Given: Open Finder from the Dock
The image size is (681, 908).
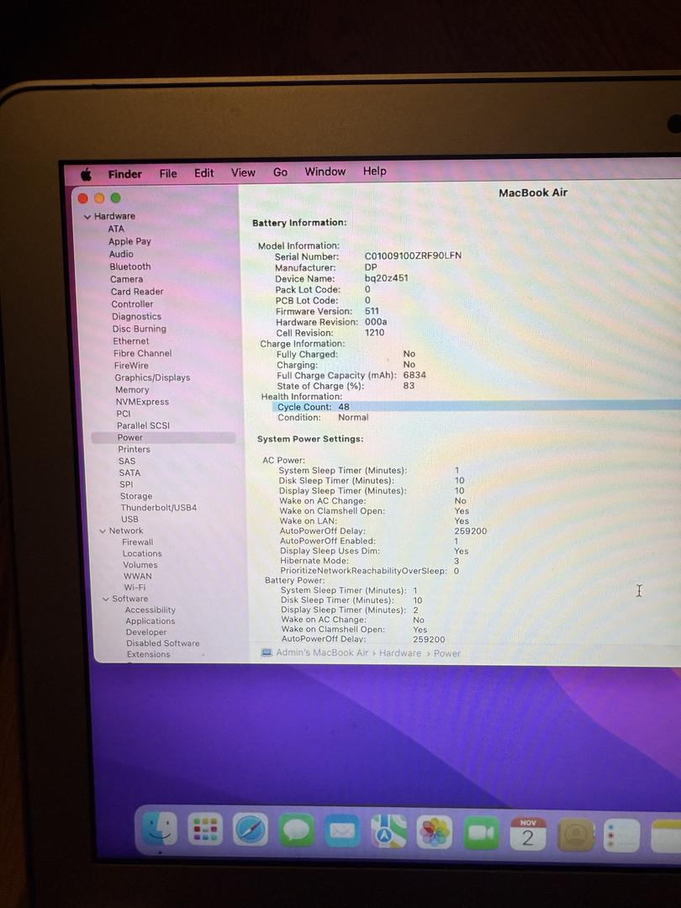Looking at the screenshot, I should pos(159,829).
